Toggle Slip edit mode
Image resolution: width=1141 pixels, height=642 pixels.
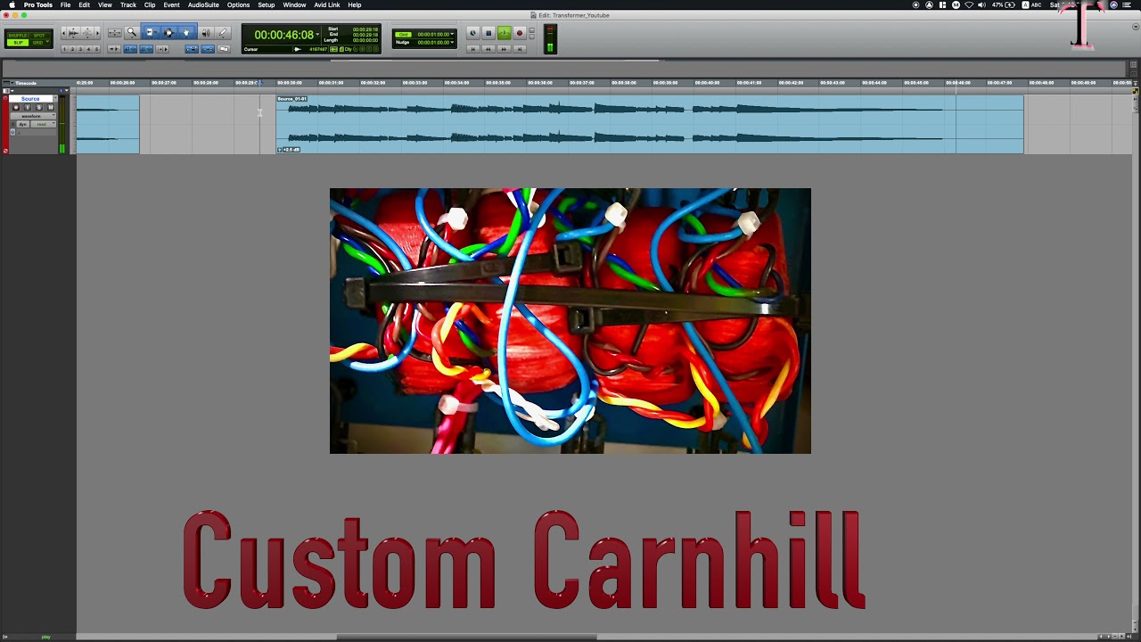point(18,43)
